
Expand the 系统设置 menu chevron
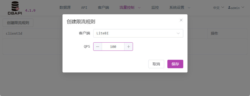pyautogui.click(x=189, y=8)
